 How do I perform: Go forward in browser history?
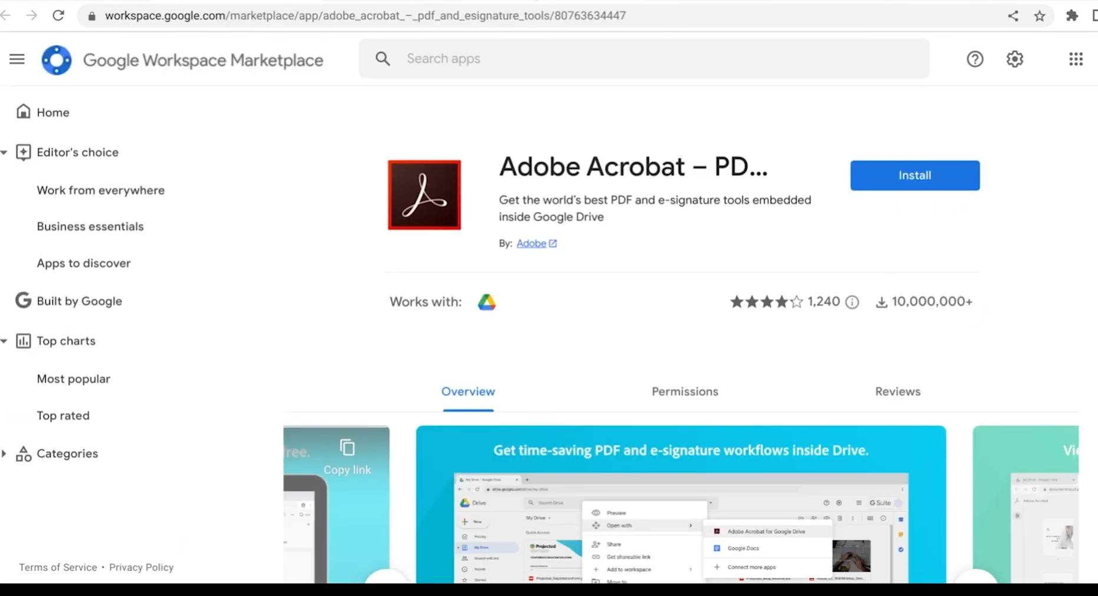click(x=32, y=15)
